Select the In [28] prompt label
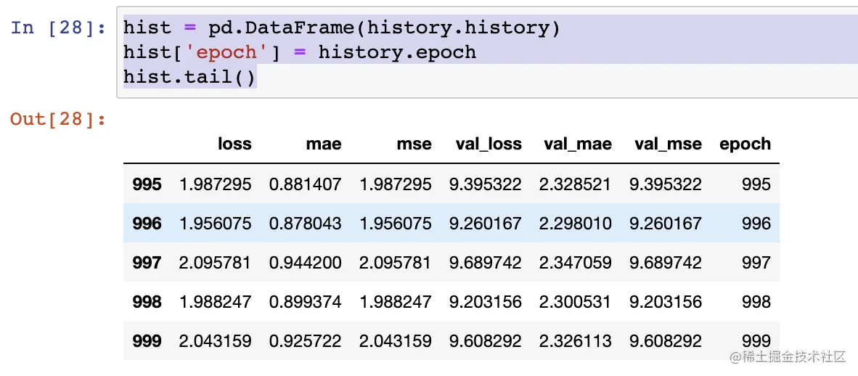The width and height of the screenshot is (858, 376). 59,28
